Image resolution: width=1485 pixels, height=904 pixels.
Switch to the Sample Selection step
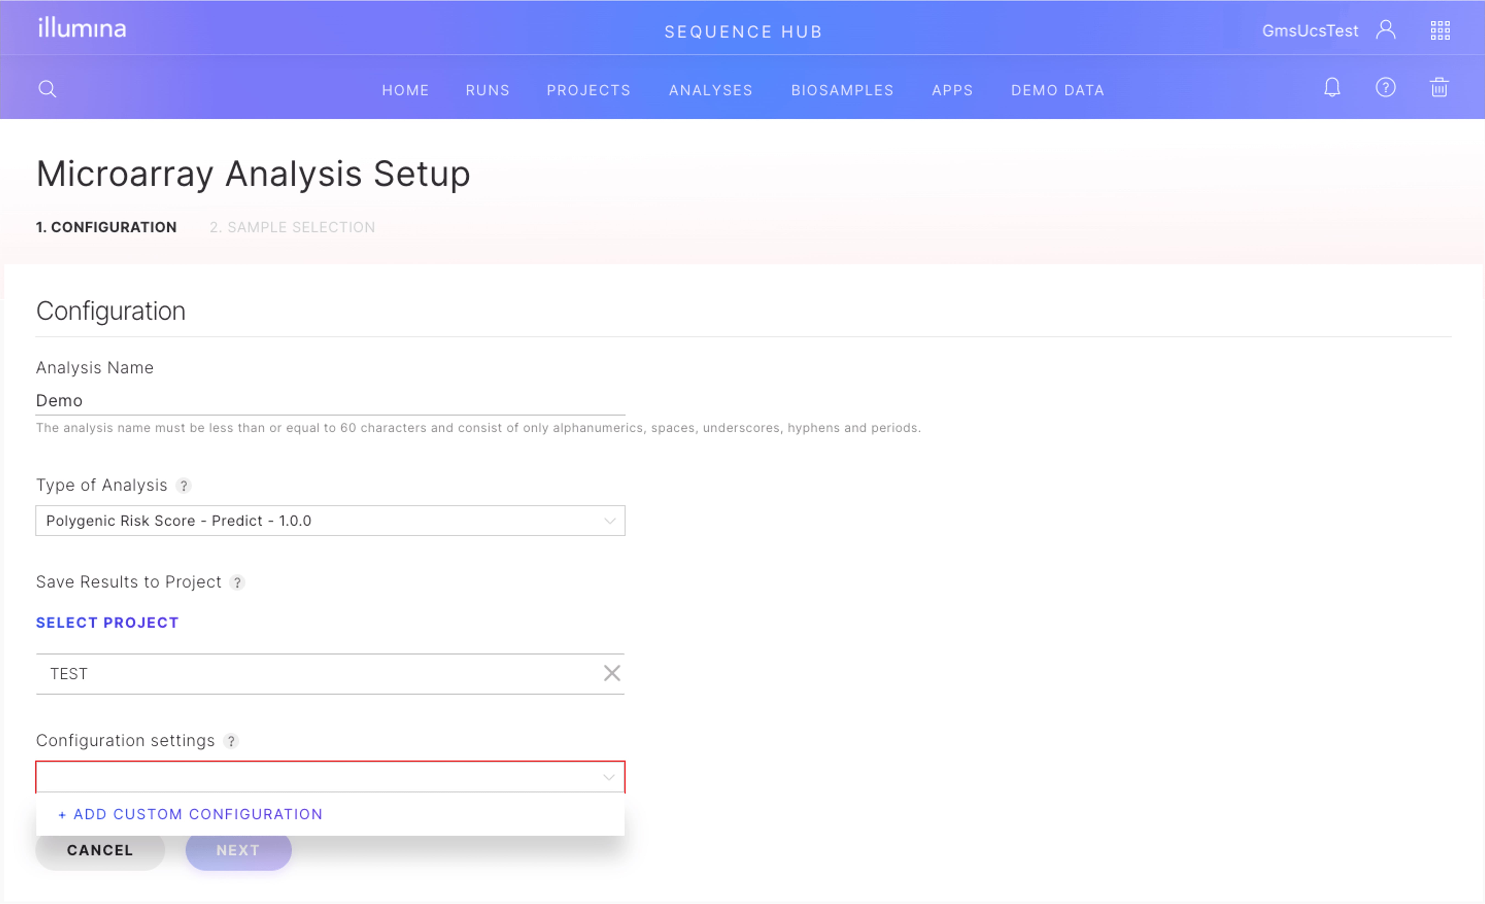[292, 227]
